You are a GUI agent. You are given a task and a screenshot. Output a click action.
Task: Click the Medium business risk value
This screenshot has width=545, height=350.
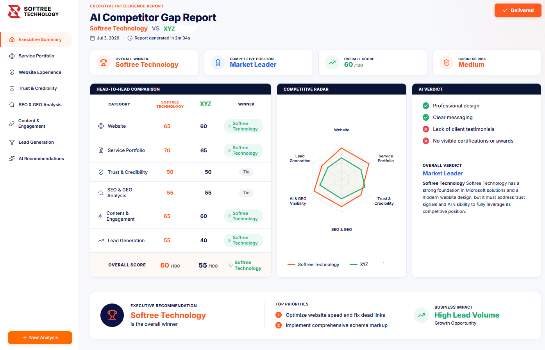point(471,65)
